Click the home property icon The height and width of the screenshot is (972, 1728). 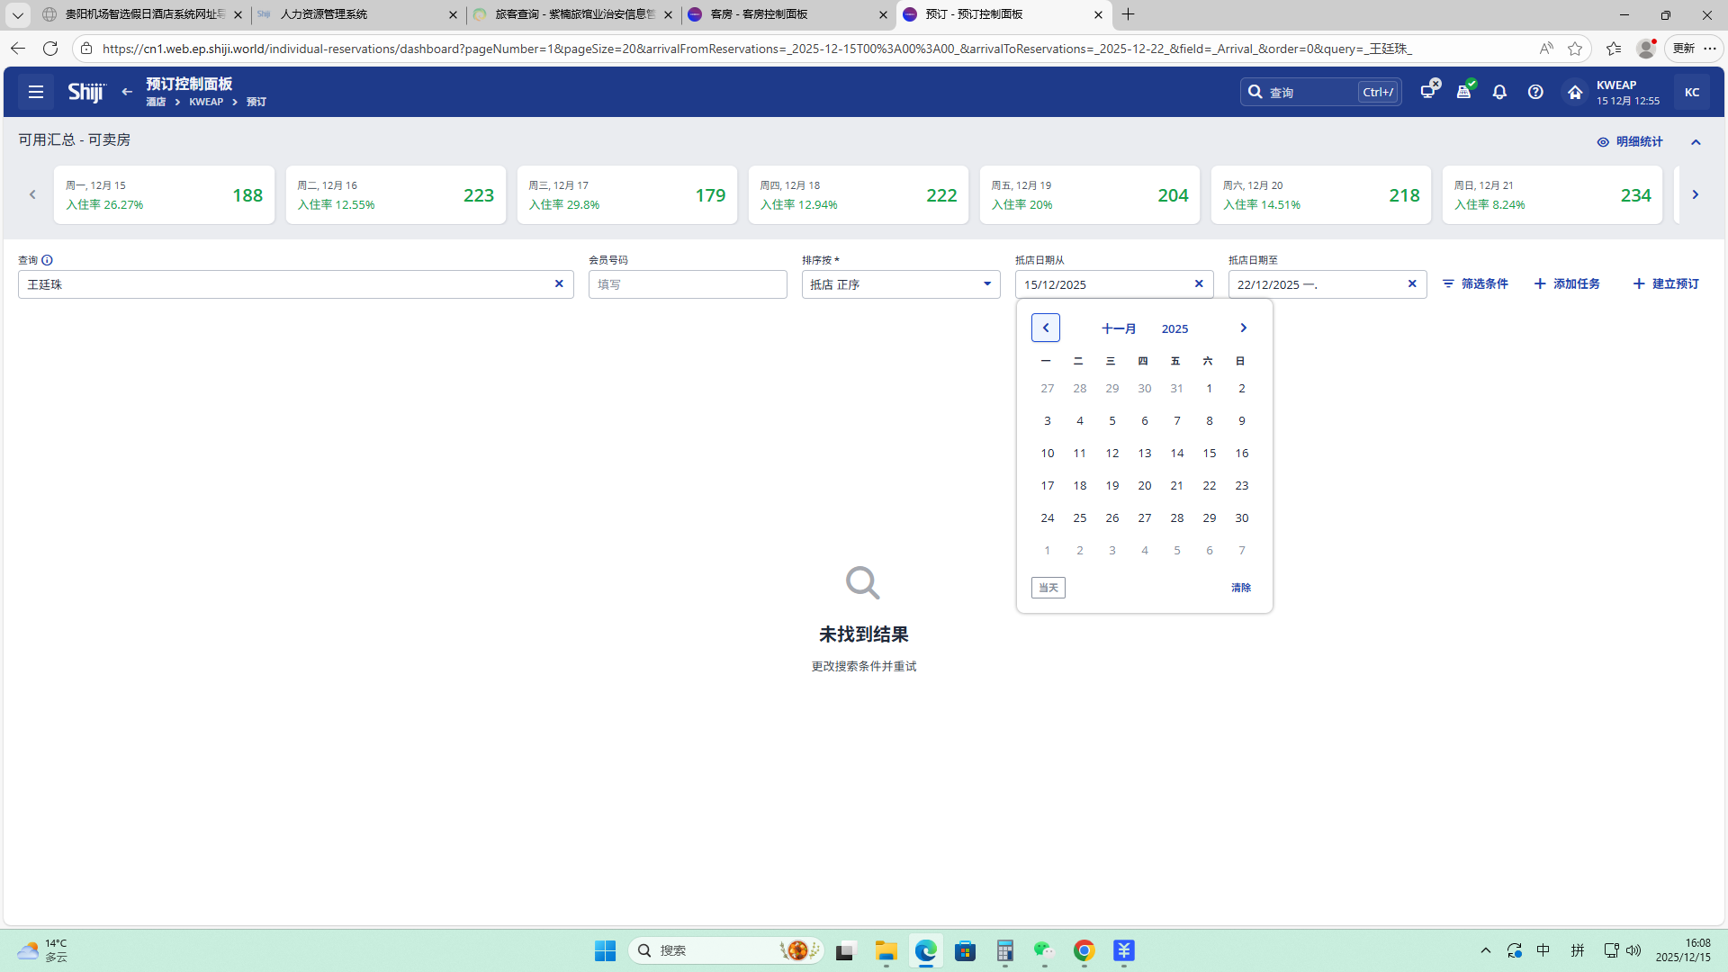point(1574,92)
